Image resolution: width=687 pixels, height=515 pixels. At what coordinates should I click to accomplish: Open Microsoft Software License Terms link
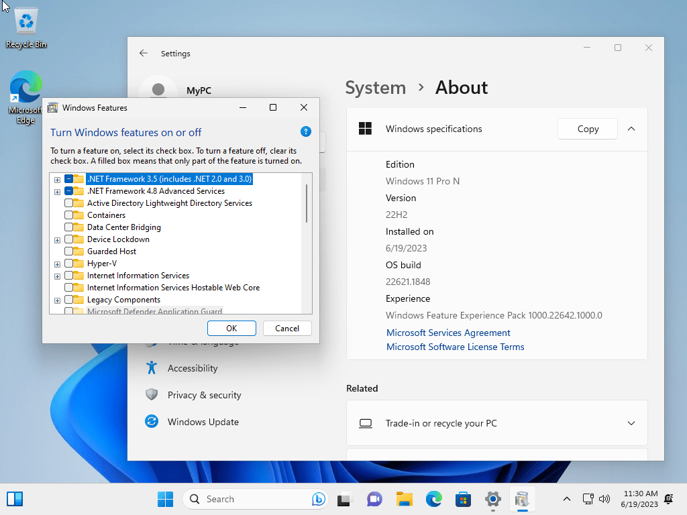coord(456,347)
